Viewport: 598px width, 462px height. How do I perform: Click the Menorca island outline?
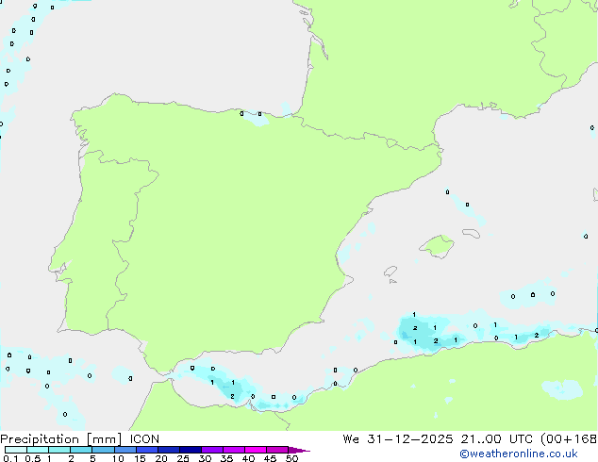click(x=472, y=234)
